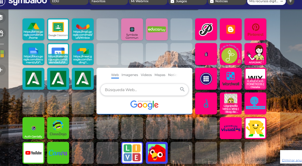Open the Google Meet tile
This screenshot has height=166, width=302.
(x=83, y=54)
